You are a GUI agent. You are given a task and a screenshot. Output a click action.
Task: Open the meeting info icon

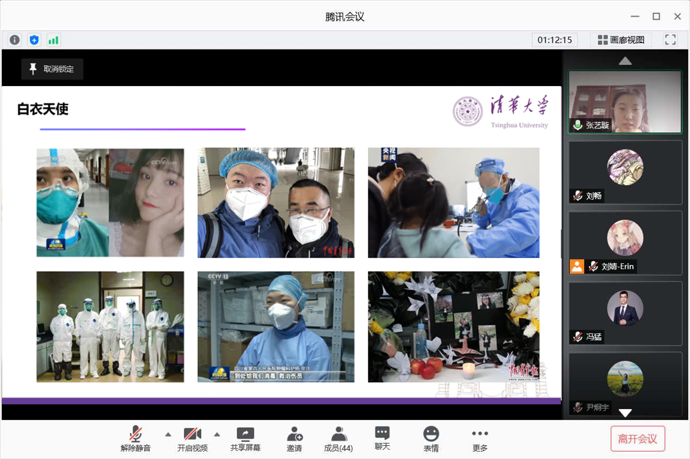point(15,40)
